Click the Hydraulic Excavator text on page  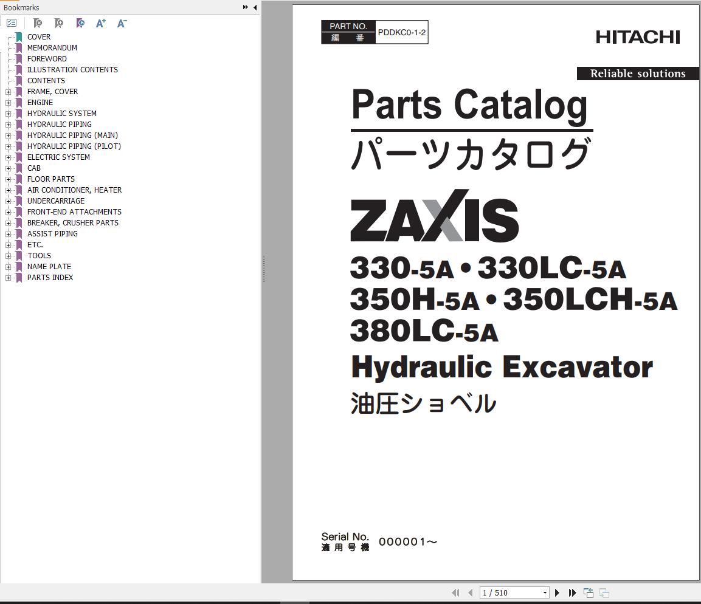[x=502, y=367]
